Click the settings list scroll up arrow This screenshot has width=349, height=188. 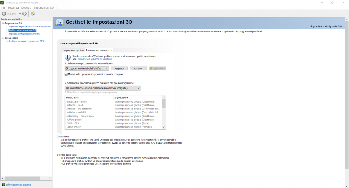pyautogui.click(x=164, y=97)
